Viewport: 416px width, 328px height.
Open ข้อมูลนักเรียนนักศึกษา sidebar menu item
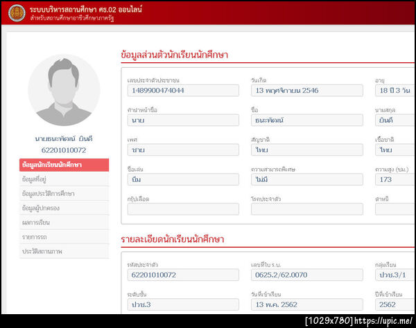[x=64, y=165]
